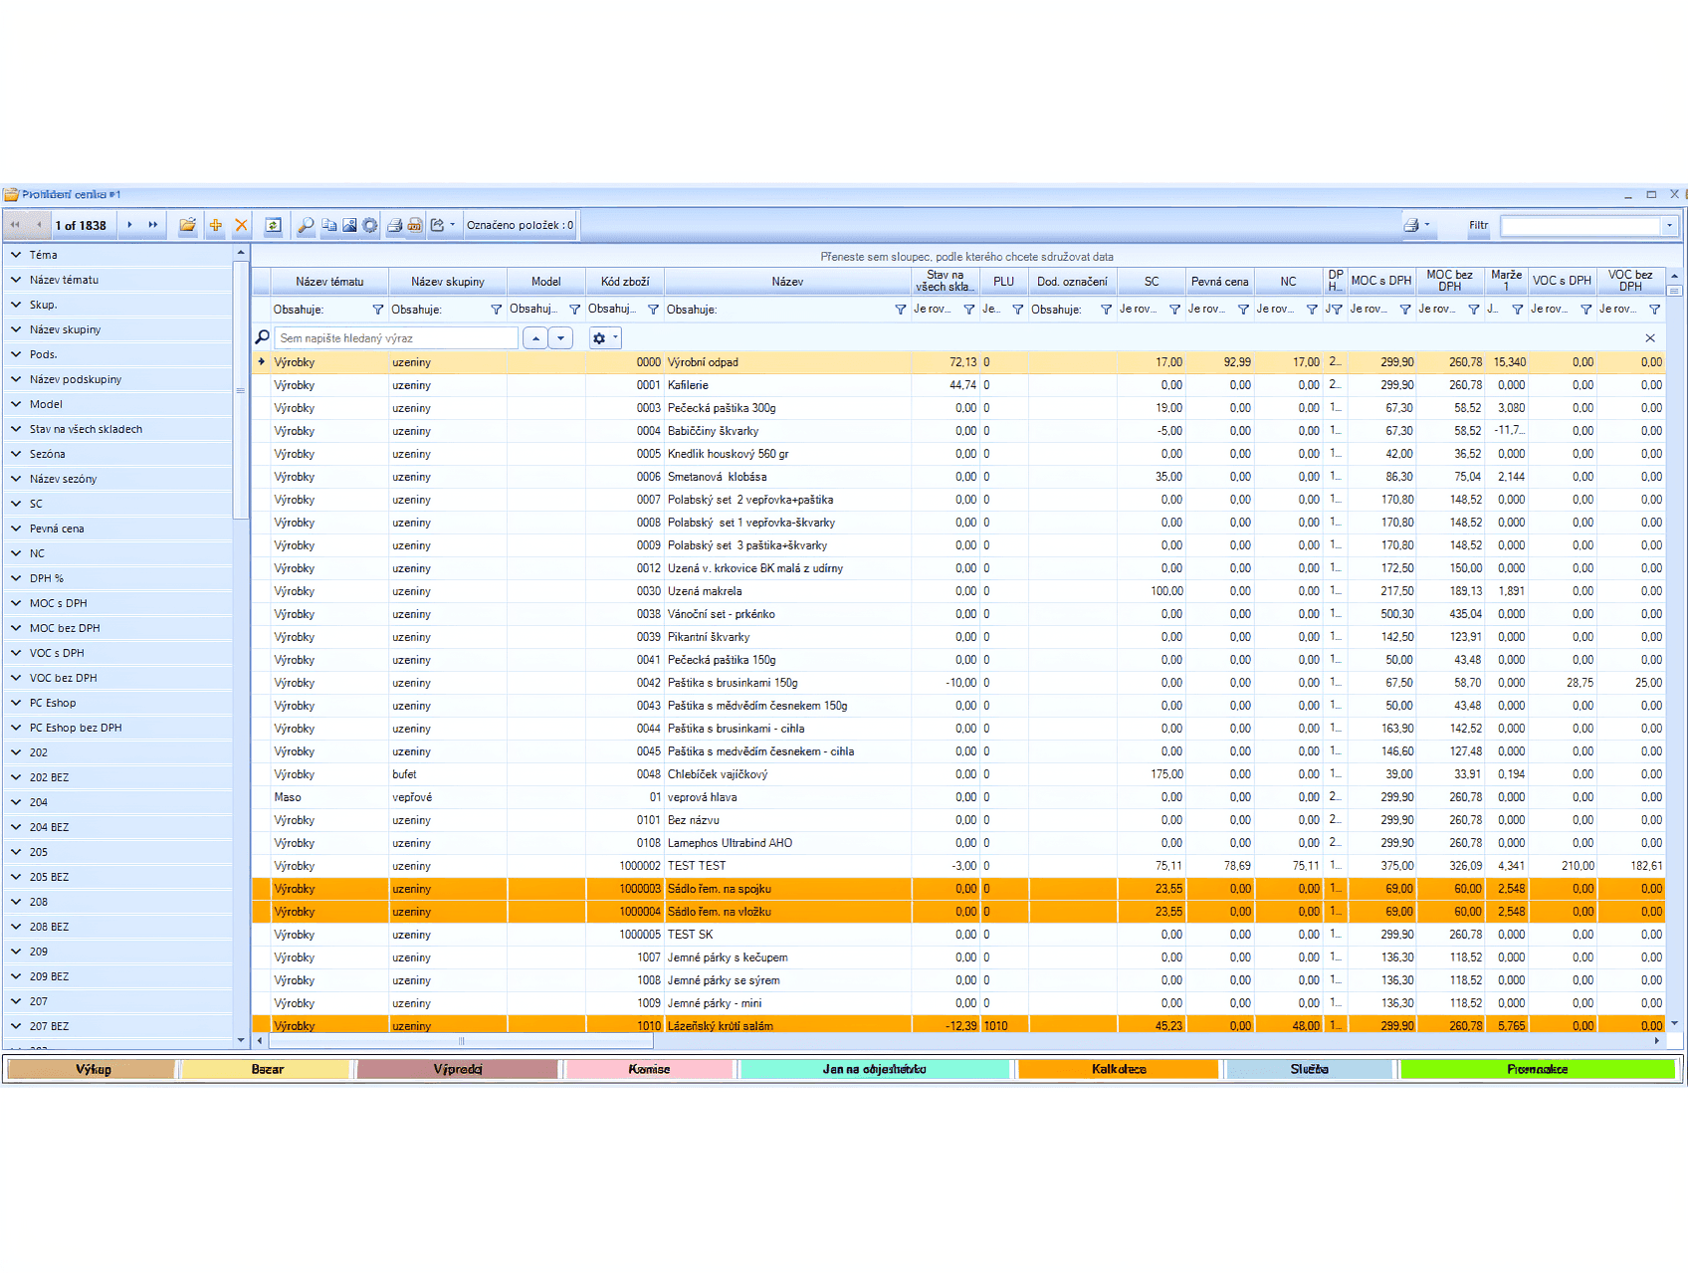The height and width of the screenshot is (1274, 1688).
Task: Open search options gear dropdown
Action: tap(605, 338)
